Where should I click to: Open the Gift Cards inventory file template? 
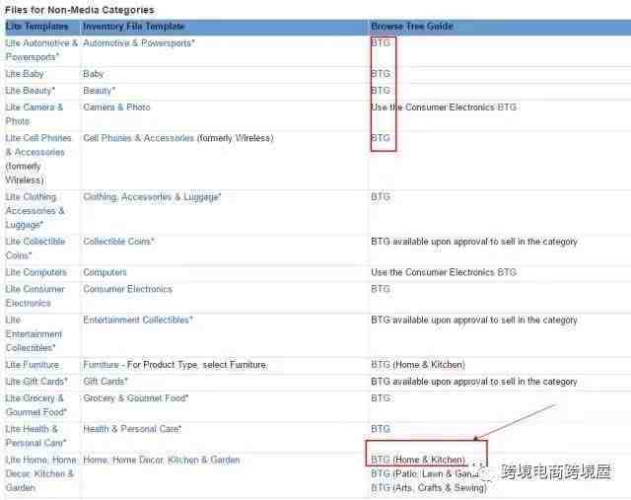(x=105, y=382)
